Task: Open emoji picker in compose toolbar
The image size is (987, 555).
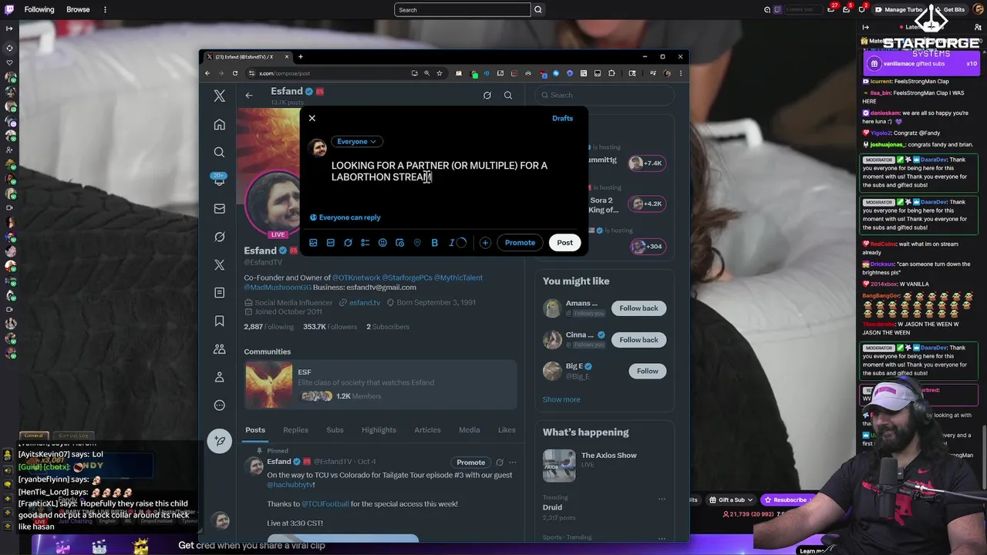Action: (x=382, y=243)
